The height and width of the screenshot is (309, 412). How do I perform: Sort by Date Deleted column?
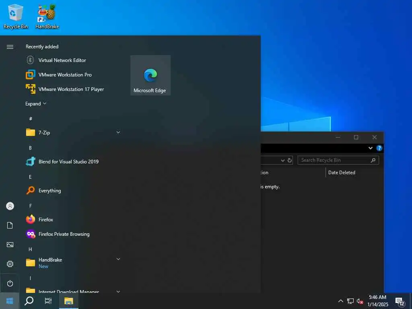(x=342, y=173)
